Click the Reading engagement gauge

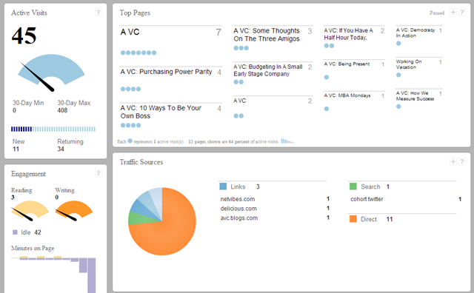coord(30,211)
